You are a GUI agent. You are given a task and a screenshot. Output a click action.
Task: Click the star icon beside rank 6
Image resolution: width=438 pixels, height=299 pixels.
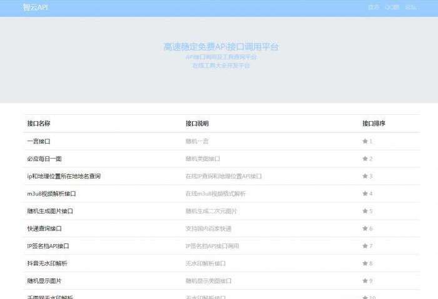[x=365, y=228]
